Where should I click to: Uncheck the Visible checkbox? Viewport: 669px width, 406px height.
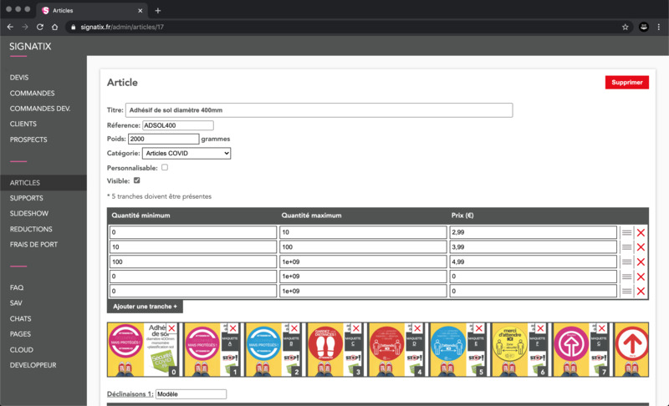pyautogui.click(x=137, y=180)
